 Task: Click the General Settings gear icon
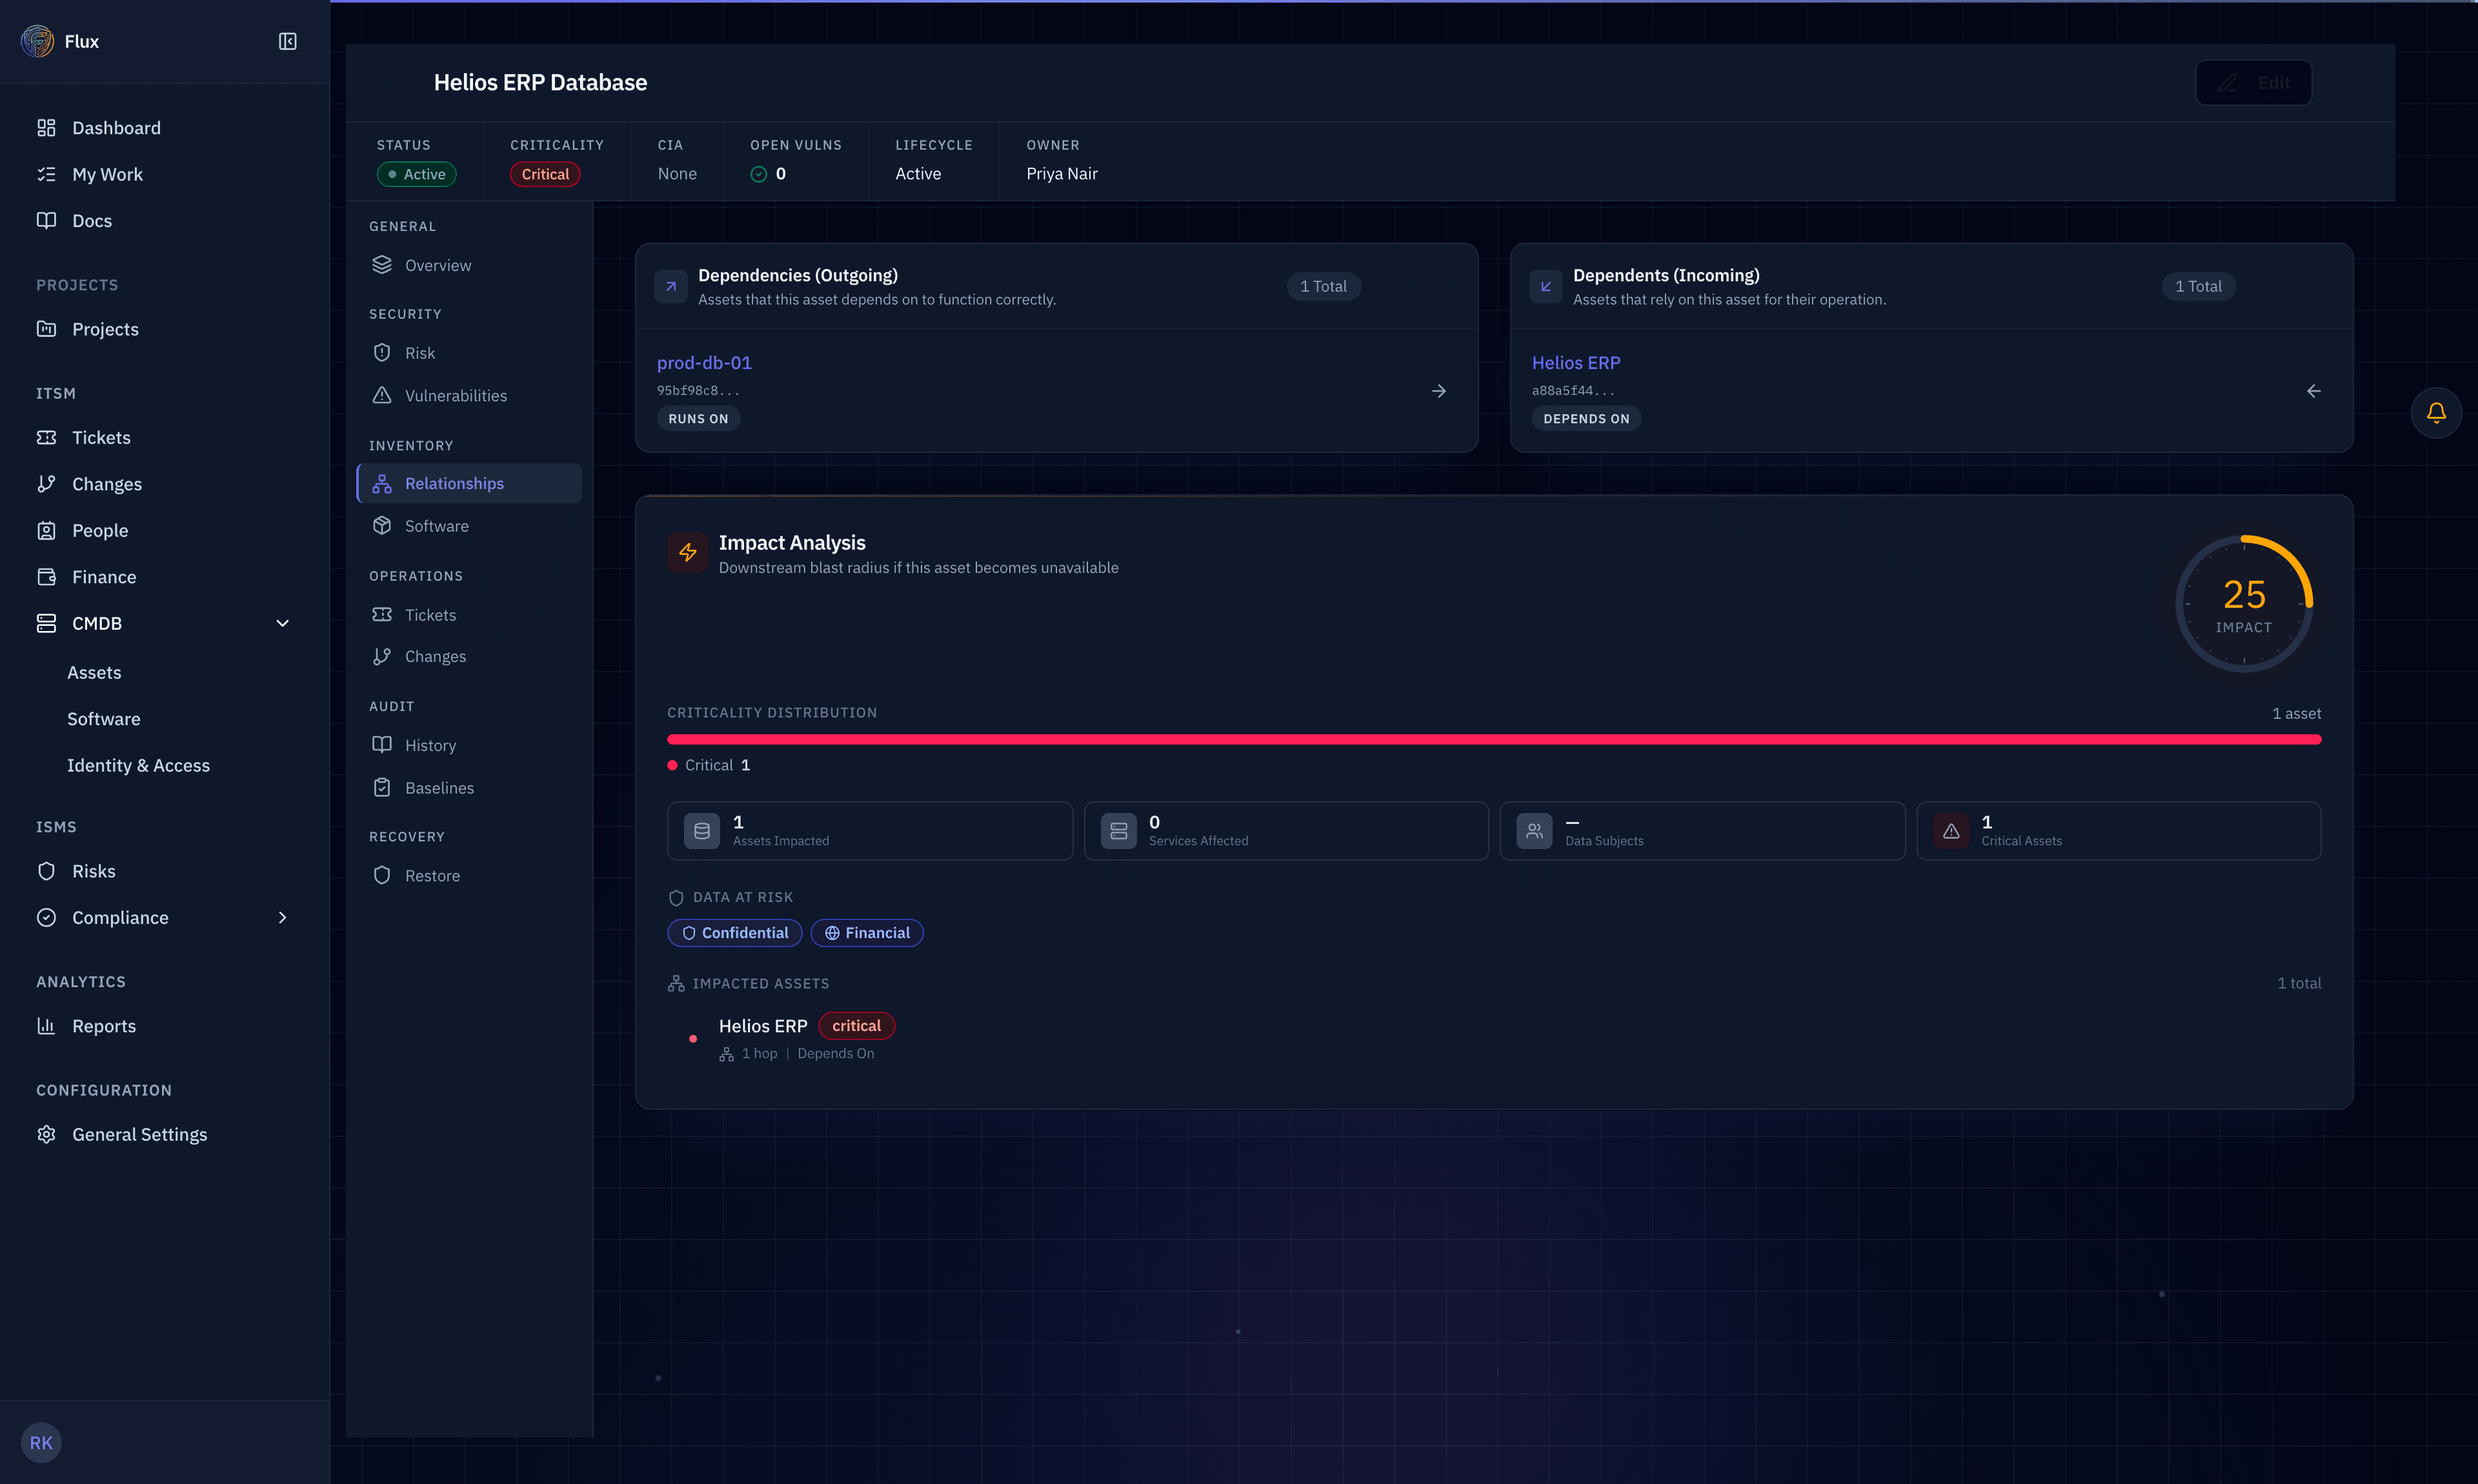46,1134
